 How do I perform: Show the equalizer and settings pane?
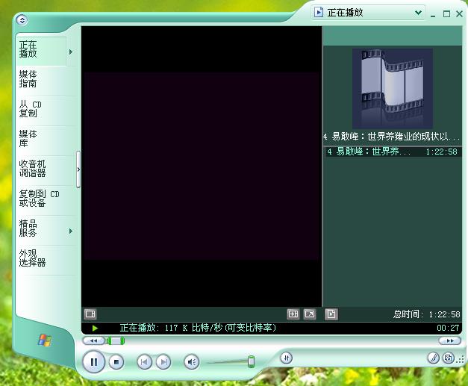click(x=90, y=314)
